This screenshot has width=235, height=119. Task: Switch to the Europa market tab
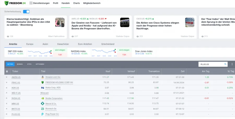click(30, 44)
